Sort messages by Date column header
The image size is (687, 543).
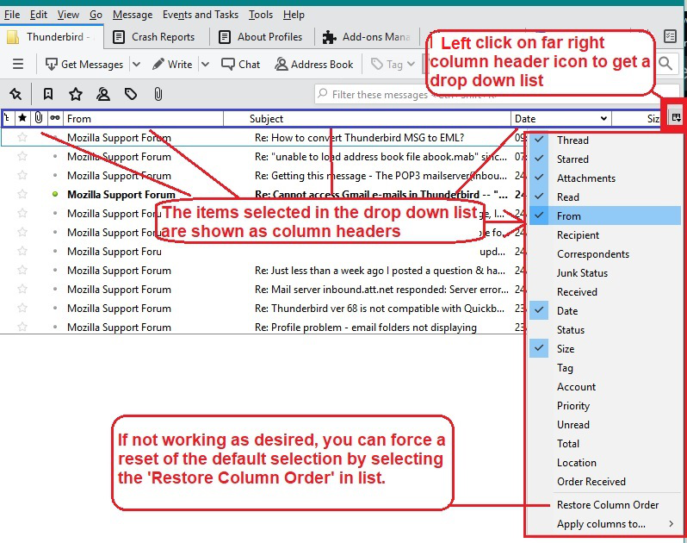pos(561,118)
